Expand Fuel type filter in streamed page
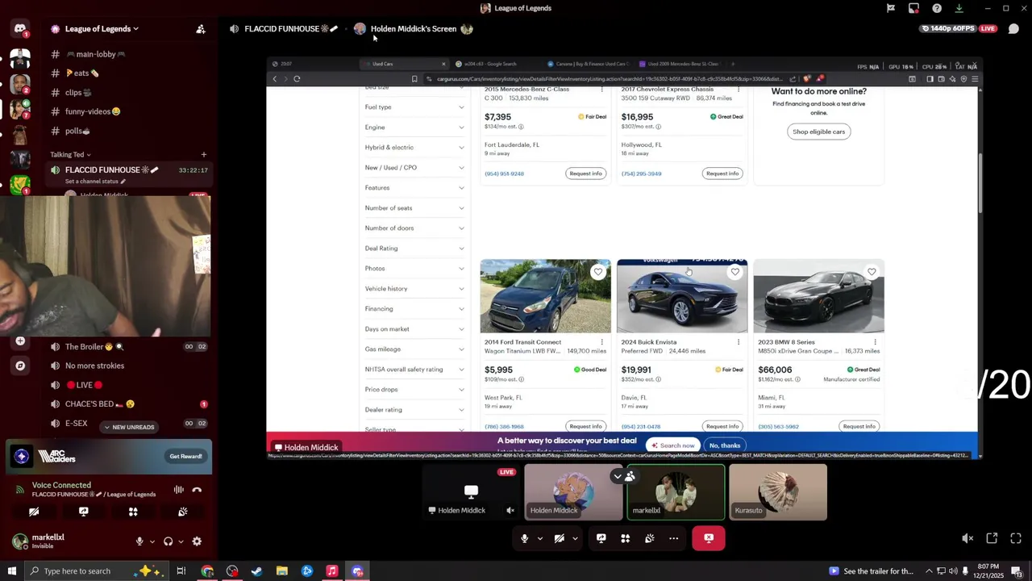Screen dimensions: 1032x581 pyautogui.click(x=414, y=107)
